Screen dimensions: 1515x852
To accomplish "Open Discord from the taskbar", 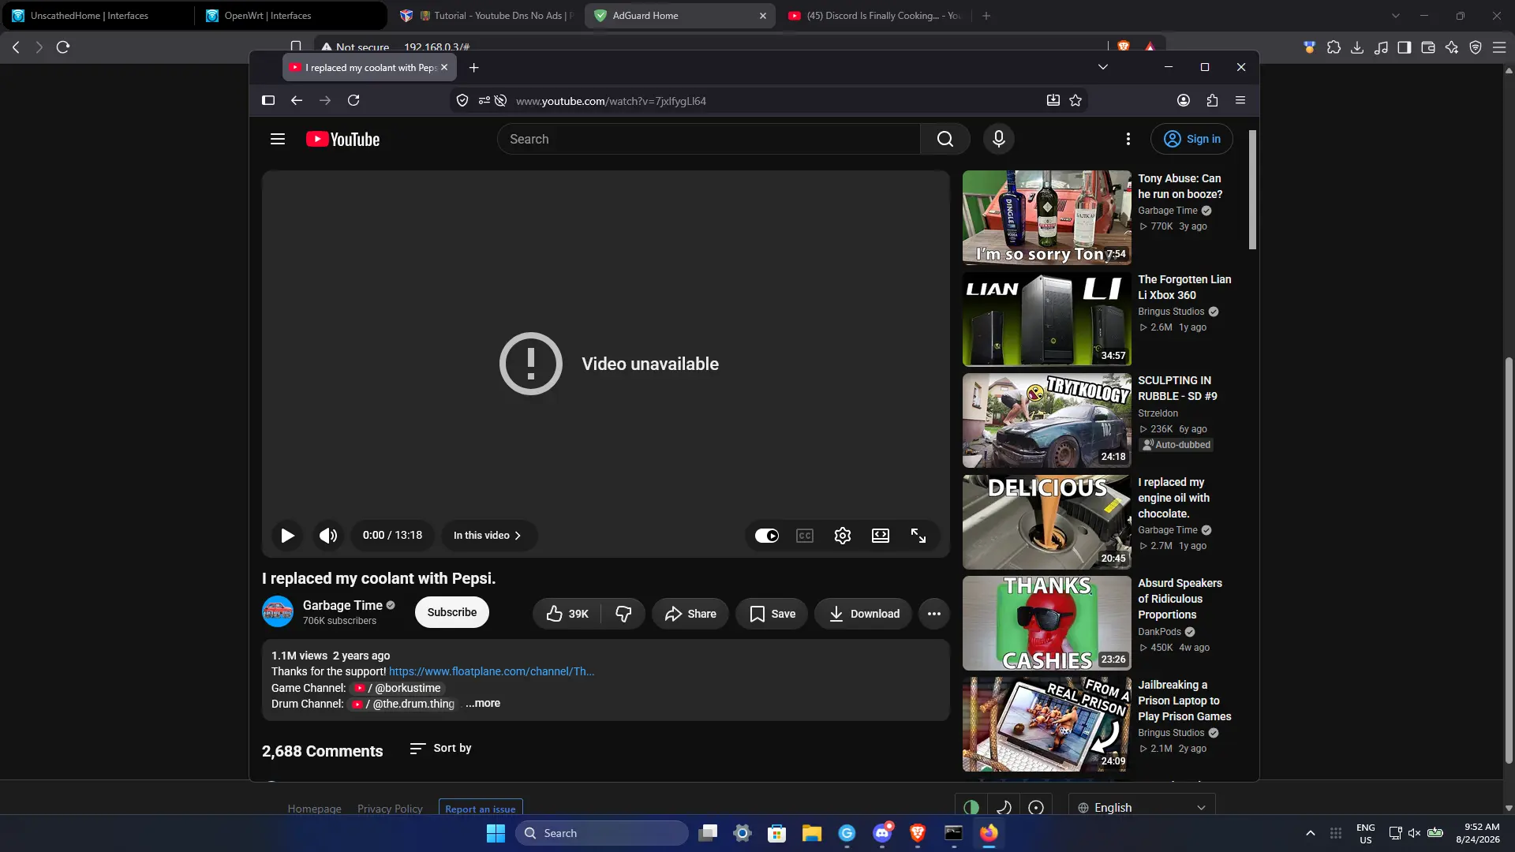I will point(882,833).
